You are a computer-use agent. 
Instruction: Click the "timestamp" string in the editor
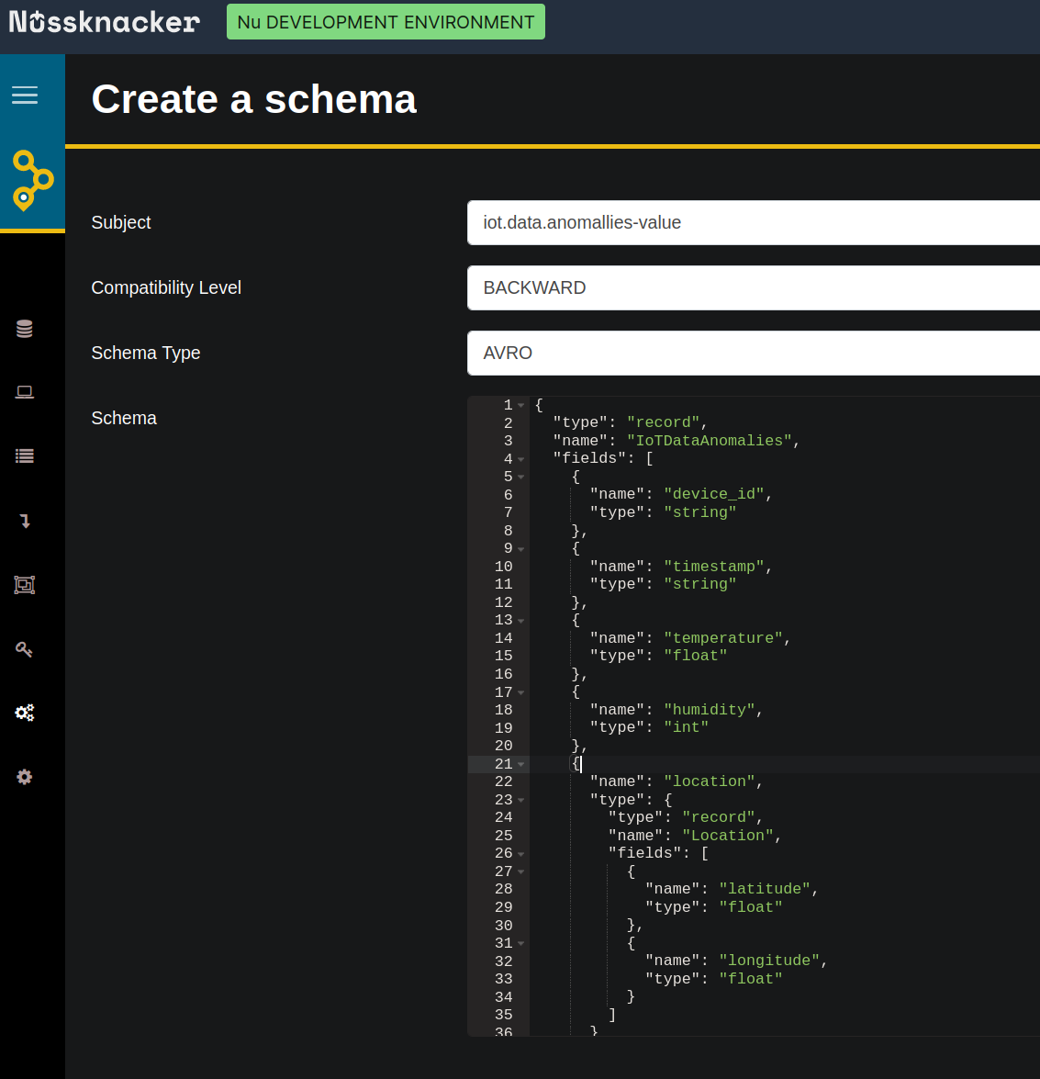[x=714, y=567]
